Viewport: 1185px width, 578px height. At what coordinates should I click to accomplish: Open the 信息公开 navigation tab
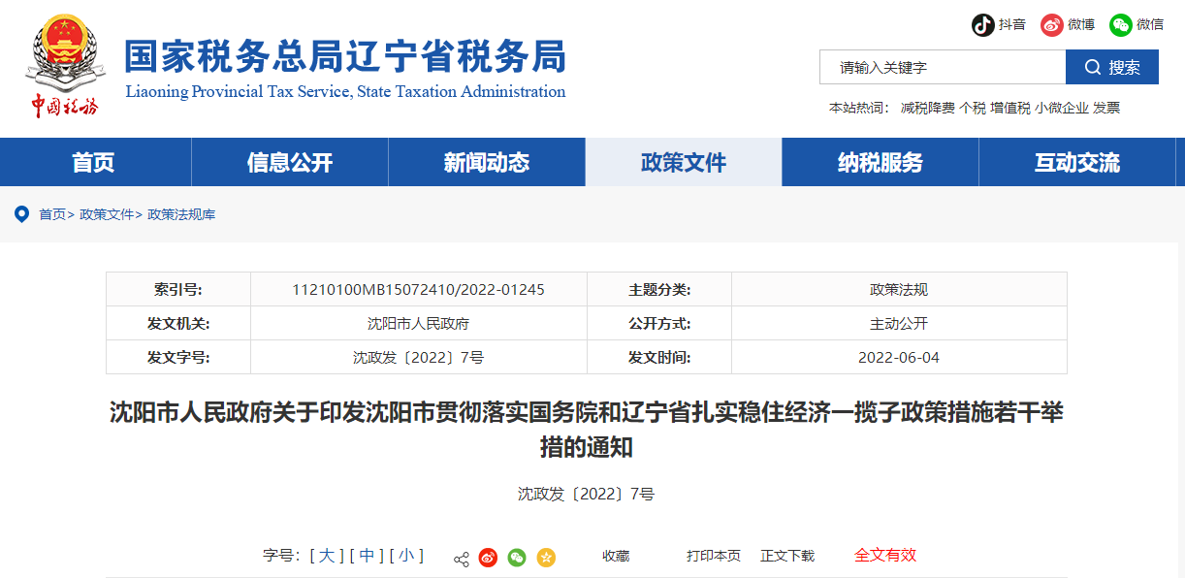tap(290, 162)
